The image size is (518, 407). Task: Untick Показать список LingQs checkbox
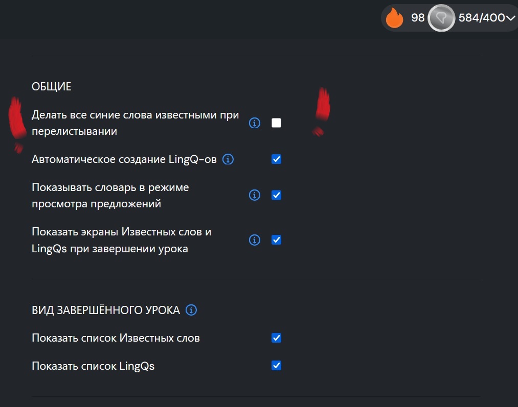pos(276,366)
